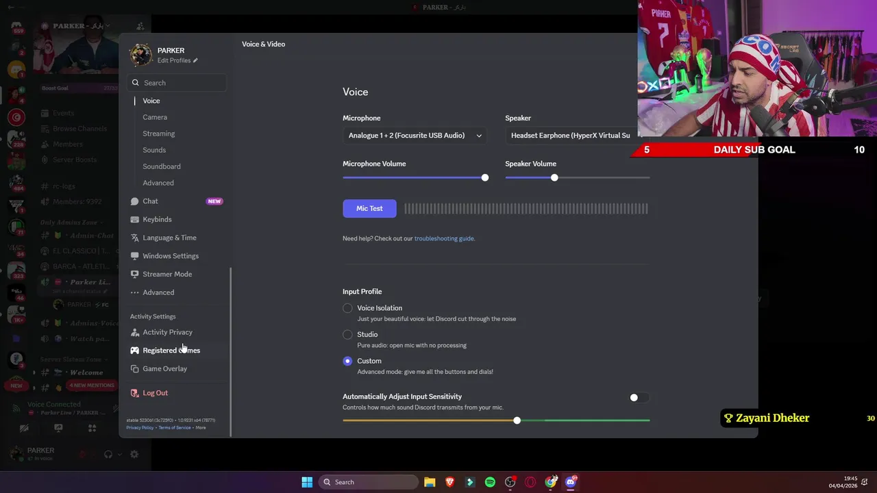The image size is (877, 493).
Task: Launch Brave browser from the taskbar
Action: (450, 482)
